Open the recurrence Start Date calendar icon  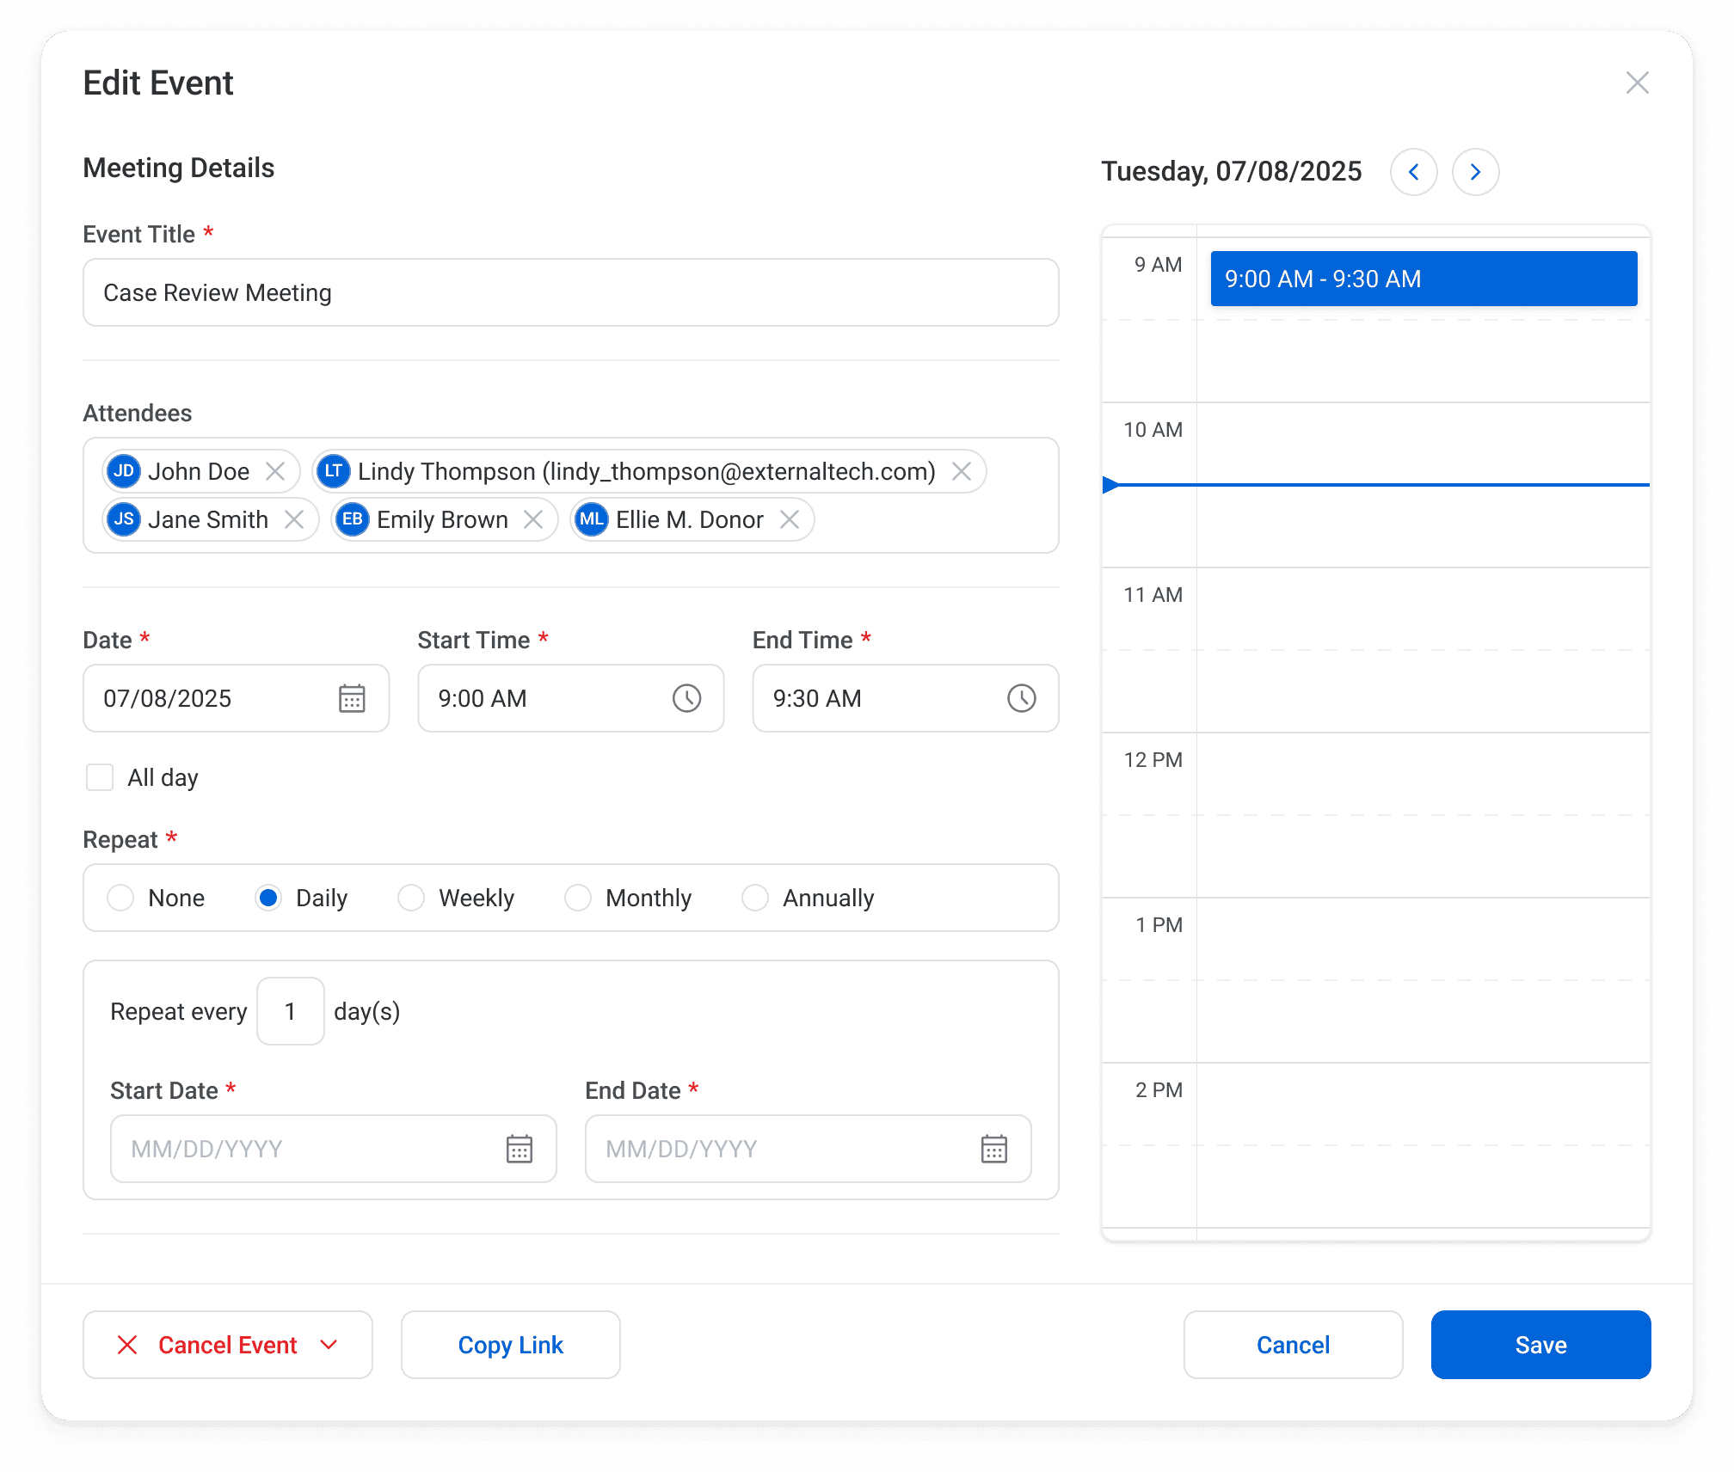[x=520, y=1149]
